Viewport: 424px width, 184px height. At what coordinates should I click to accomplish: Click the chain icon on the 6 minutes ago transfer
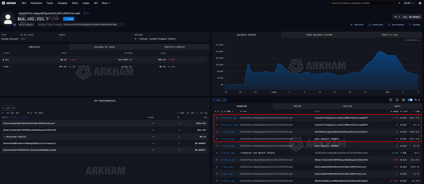click(x=217, y=118)
